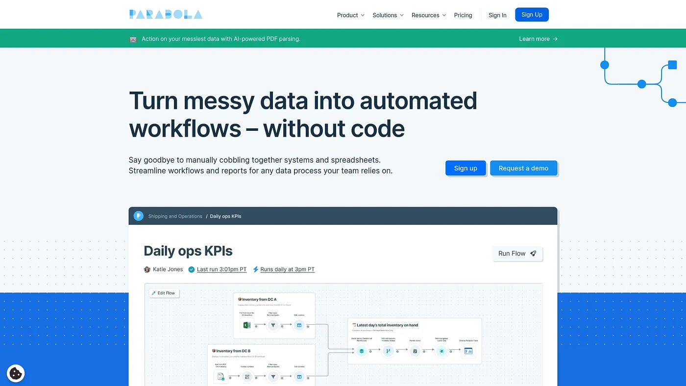The height and width of the screenshot is (386, 686).
Task: Click the lightning bolt schedule icon
Action: (256, 269)
